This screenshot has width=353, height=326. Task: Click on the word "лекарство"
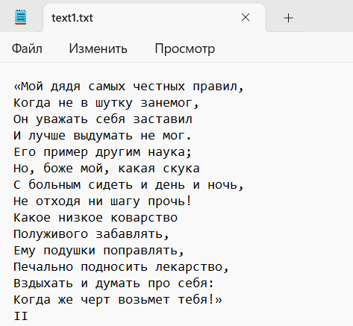pyautogui.click(x=189, y=267)
